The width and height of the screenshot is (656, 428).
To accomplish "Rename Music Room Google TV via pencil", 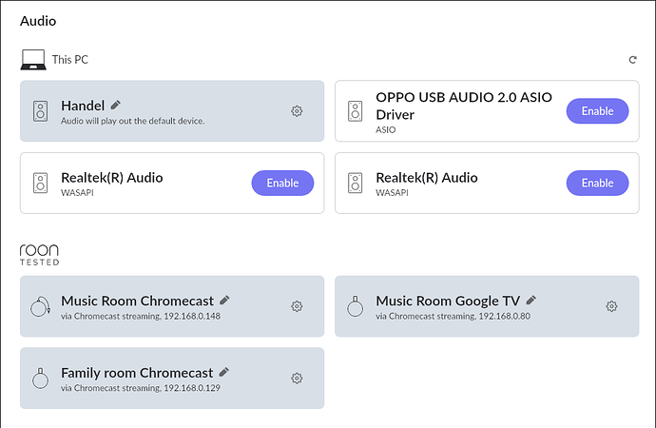I will pyautogui.click(x=531, y=300).
